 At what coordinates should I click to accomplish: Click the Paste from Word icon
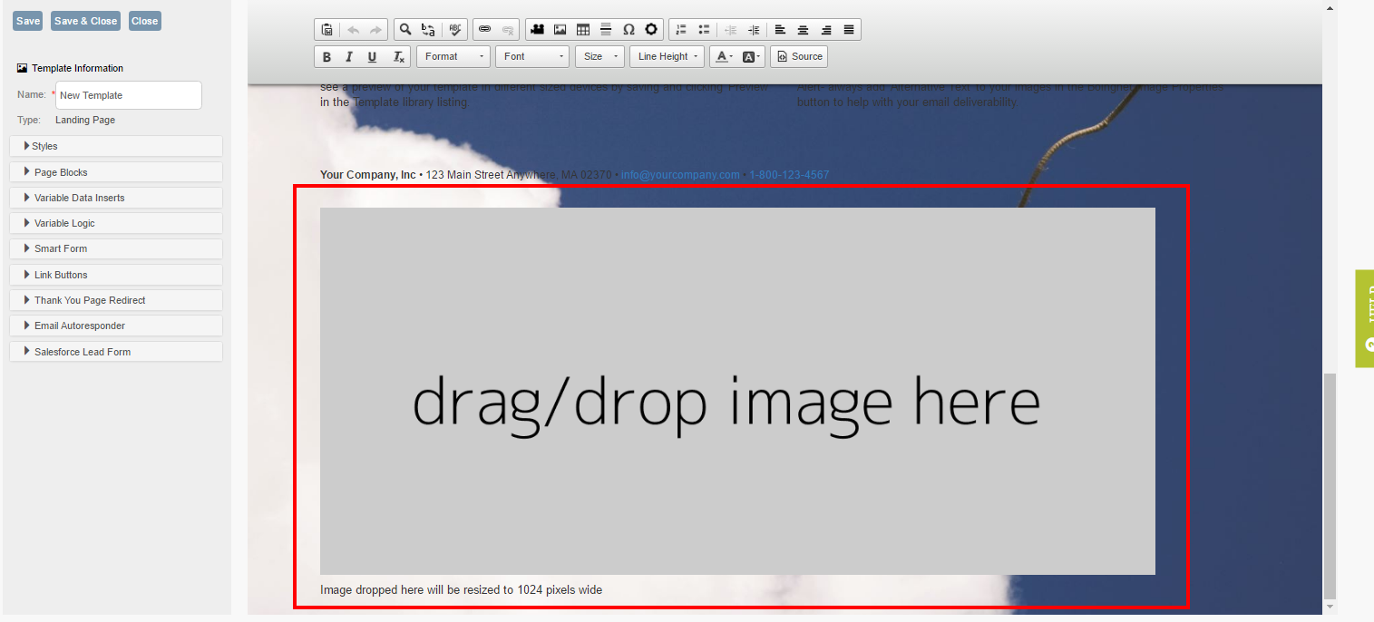point(326,30)
